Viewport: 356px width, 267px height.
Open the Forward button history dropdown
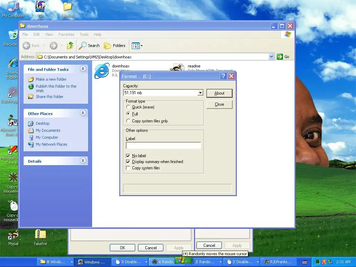click(62, 46)
